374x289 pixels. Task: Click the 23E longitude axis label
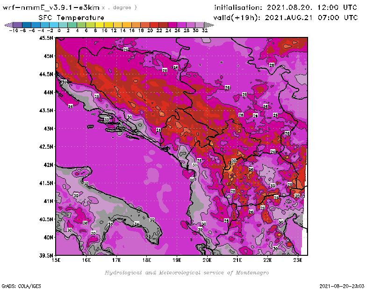pos(298,260)
